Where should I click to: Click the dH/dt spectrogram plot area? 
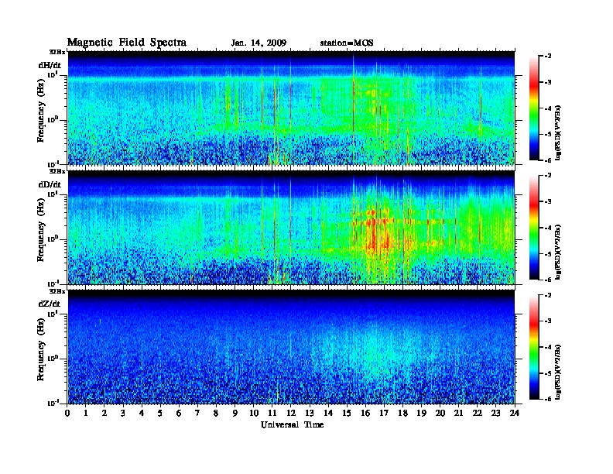pos(291,108)
